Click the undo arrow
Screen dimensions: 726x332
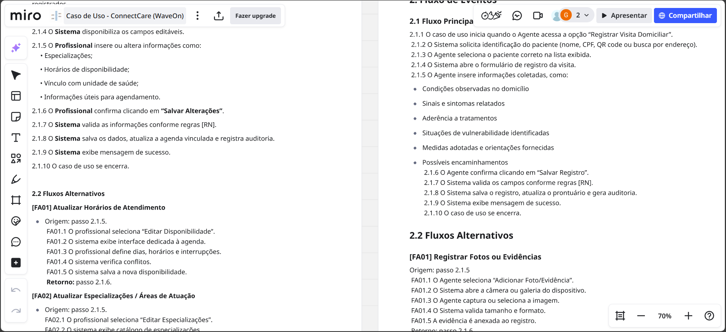coord(16,290)
